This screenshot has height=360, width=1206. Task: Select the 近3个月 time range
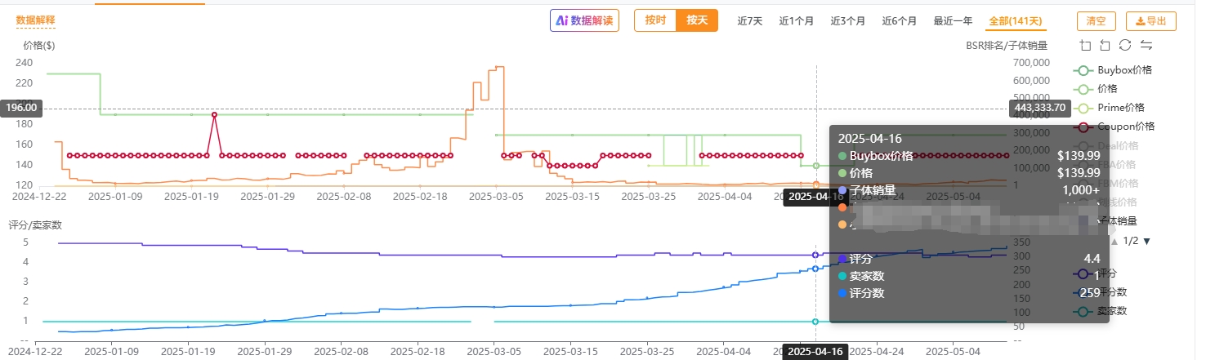(x=847, y=21)
